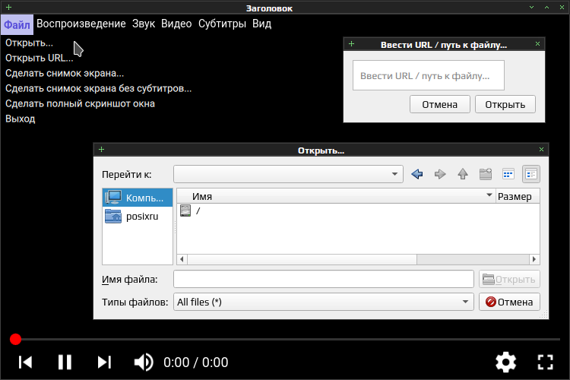Click the file list horizontal scrollbar thumb

(302, 259)
